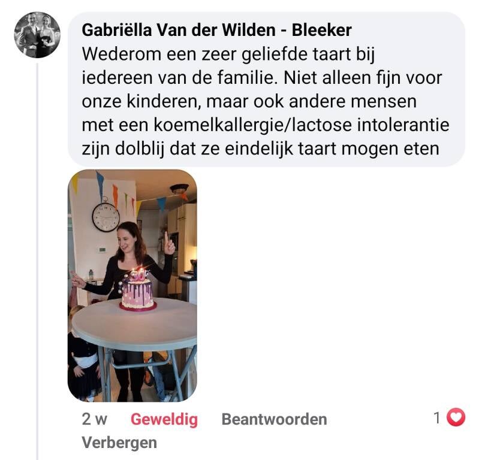The width and height of the screenshot is (479, 460).
Task: Click the comment line starting with Wederom
Action: [228, 54]
